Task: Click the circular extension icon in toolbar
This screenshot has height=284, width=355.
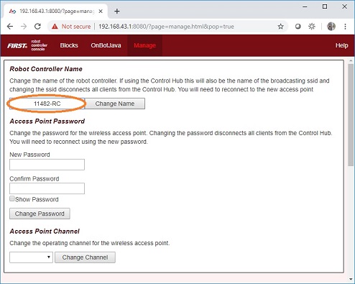Action: pyautogui.click(x=298, y=27)
